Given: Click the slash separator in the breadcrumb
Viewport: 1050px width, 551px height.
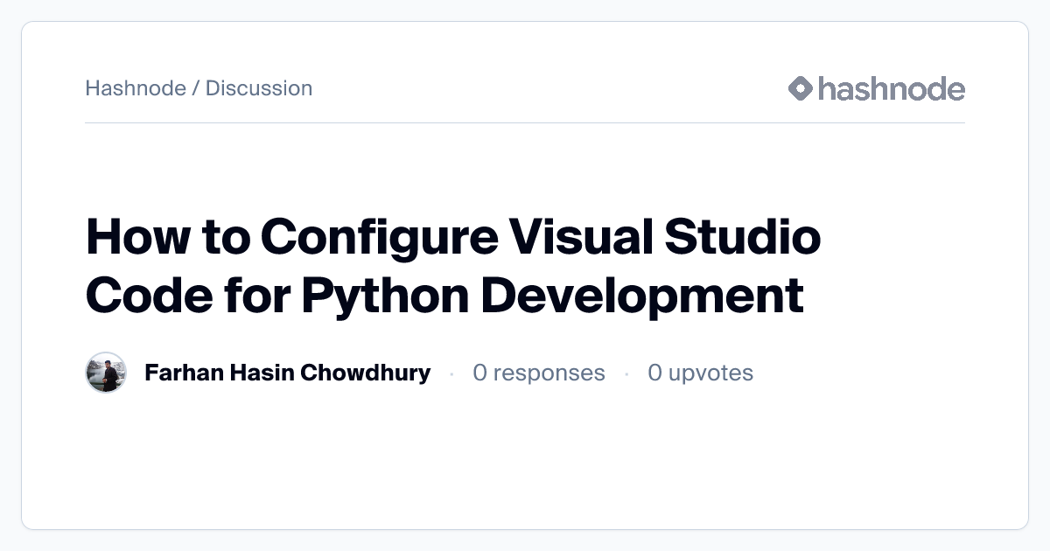Looking at the screenshot, I should click(x=196, y=88).
